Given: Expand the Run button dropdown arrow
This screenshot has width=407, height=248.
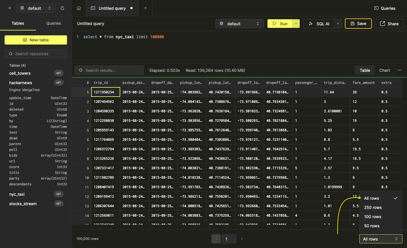Looking at the screenshot, I should [296, 24].
